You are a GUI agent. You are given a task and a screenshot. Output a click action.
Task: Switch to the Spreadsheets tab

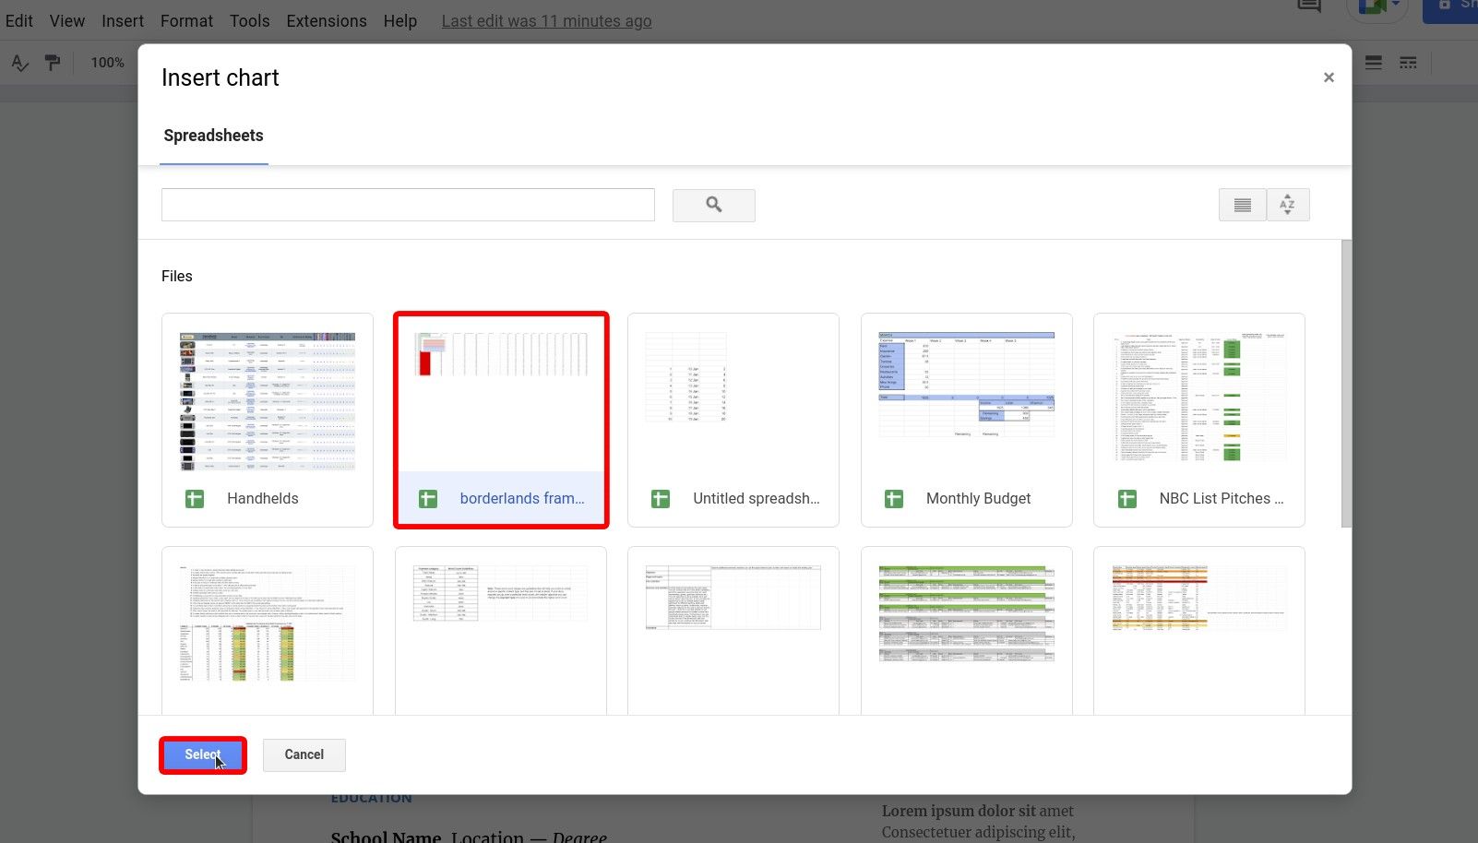click(213, 136)
